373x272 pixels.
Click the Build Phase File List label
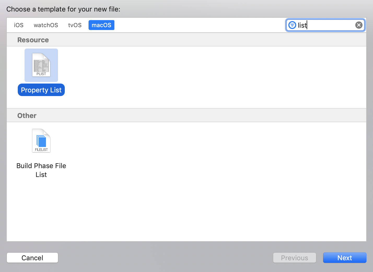(x=41, y=170)
